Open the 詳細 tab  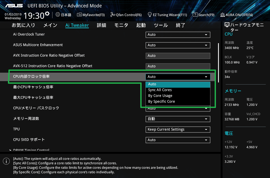[x=102, y=25]
